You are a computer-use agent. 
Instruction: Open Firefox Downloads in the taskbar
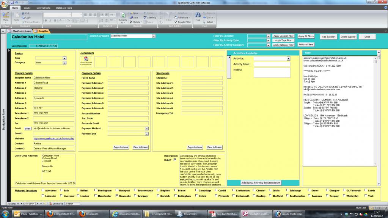point(90,214)
